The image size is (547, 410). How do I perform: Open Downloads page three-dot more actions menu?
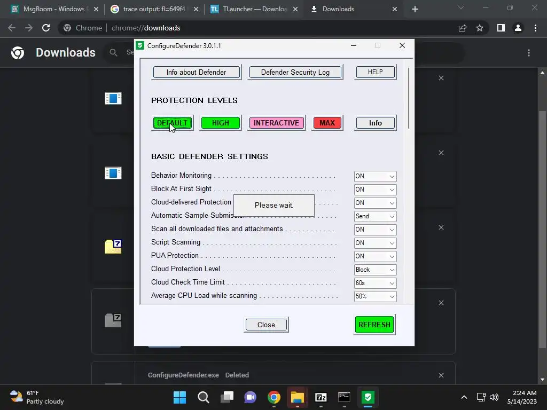[x=529, y=53]
